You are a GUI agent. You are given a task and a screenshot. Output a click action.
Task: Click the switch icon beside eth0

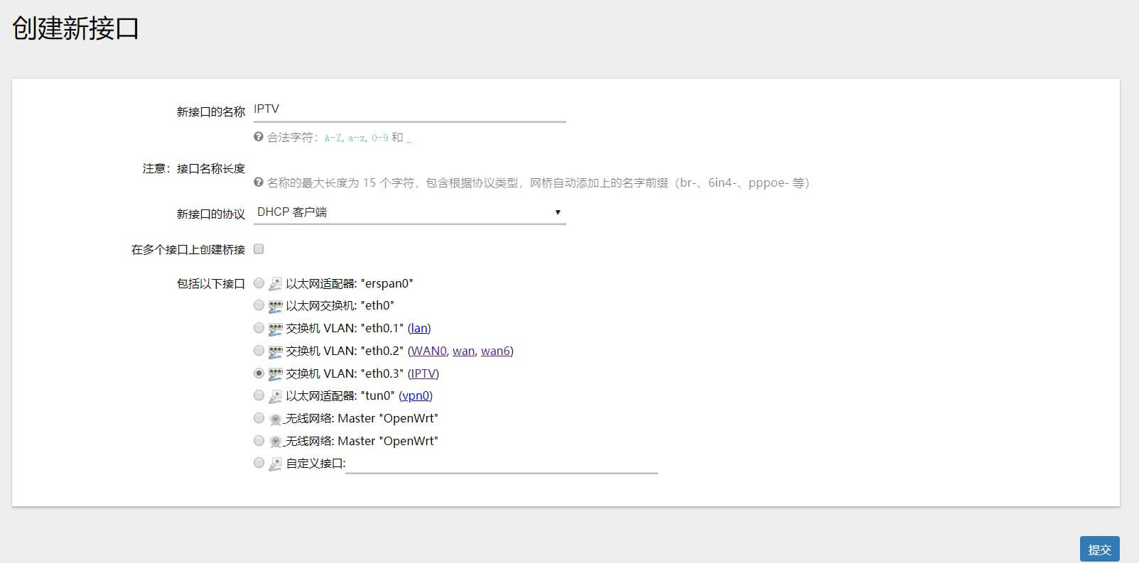point(275,306)
